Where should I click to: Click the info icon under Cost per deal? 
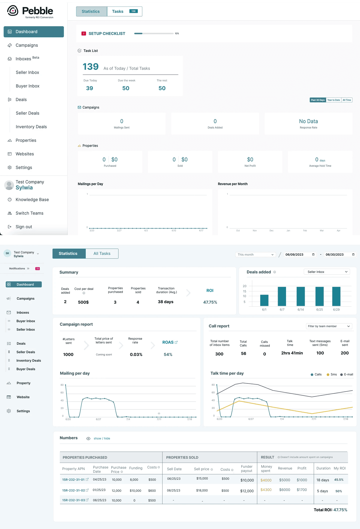(84, 293)
